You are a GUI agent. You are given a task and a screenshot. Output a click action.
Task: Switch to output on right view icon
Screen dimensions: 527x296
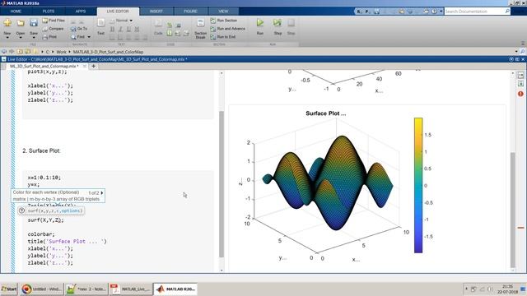pos(520,76)
